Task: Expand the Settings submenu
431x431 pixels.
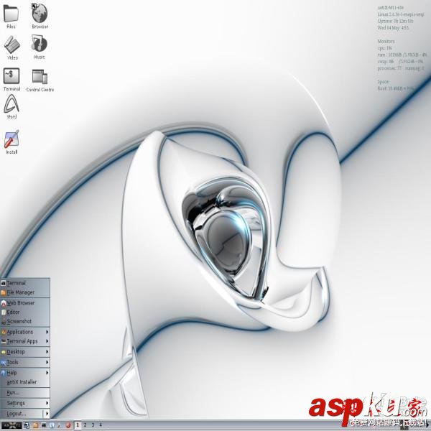Action: pyautogui.click(x=25, y=403)
